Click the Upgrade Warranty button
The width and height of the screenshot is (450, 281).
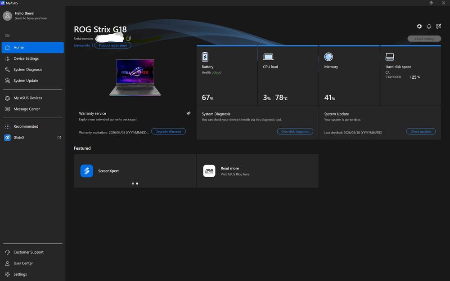click(168, 131)
